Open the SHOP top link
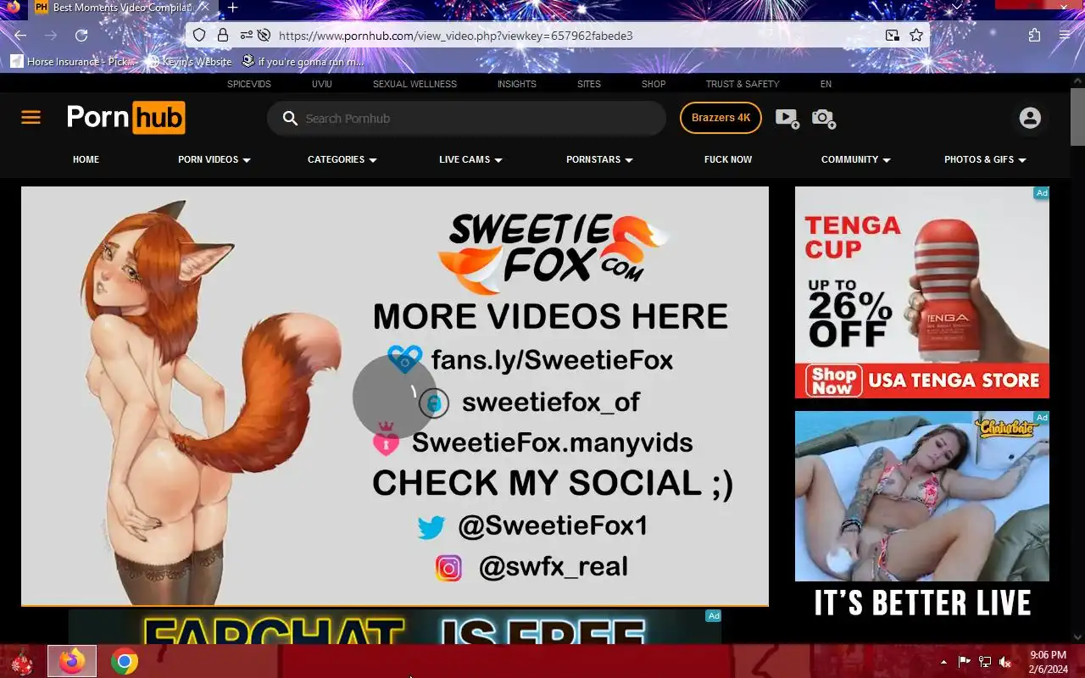This screenshot has width=1085, height=678. pos(654,84)
